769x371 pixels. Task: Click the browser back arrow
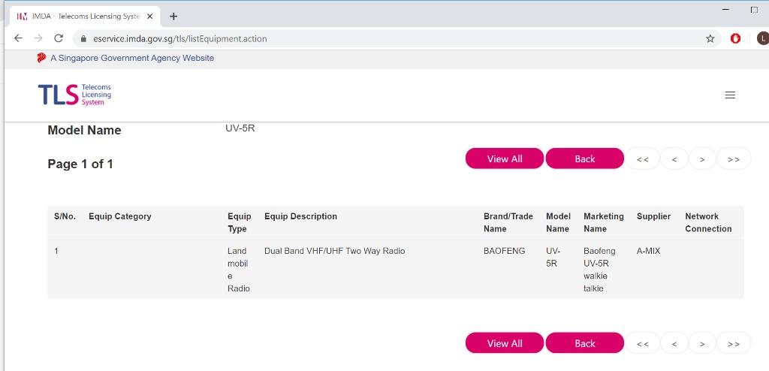pos(18,38)
